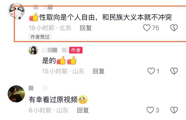Like the author's 是的 reply

tap(151, 71)
